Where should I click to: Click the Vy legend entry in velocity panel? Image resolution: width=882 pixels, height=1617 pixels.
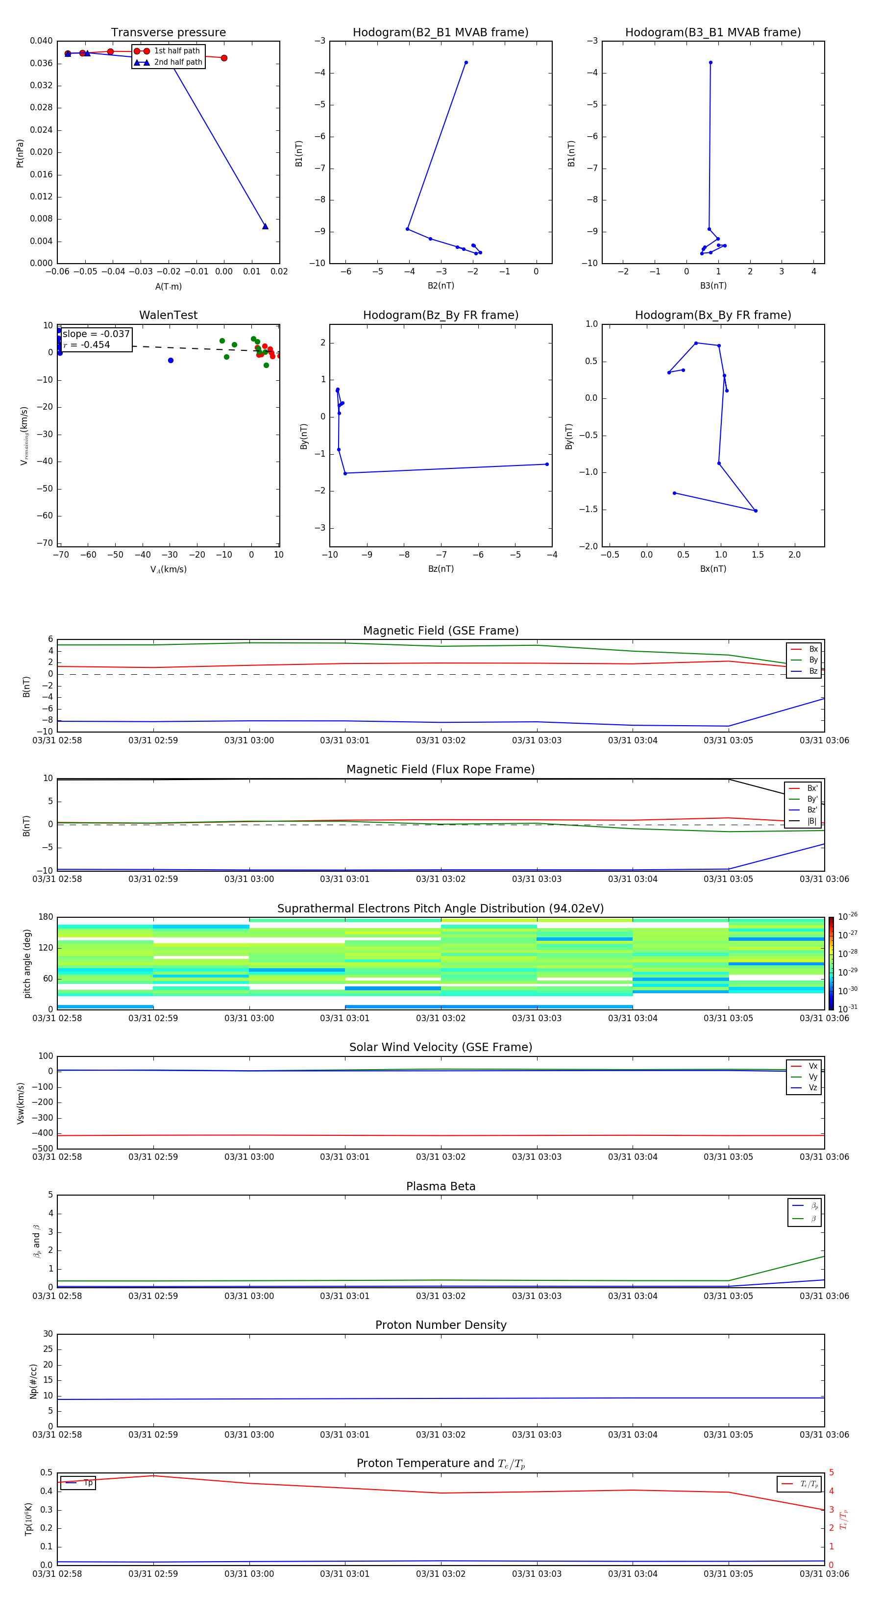pos(804,1077)
